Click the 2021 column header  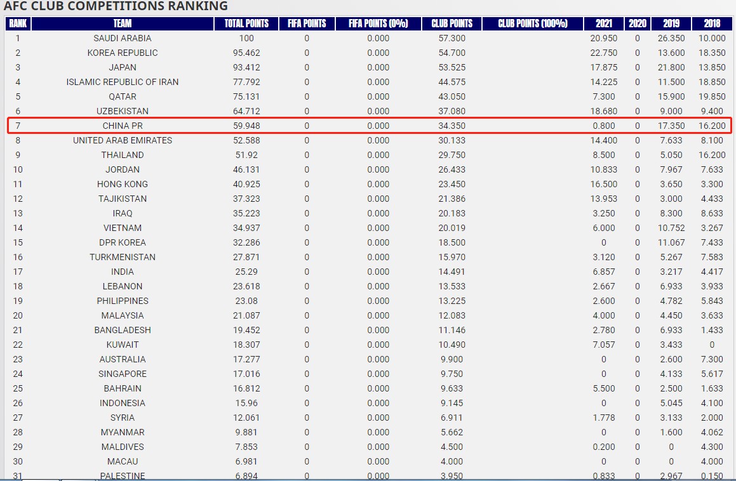coord(604,23)
